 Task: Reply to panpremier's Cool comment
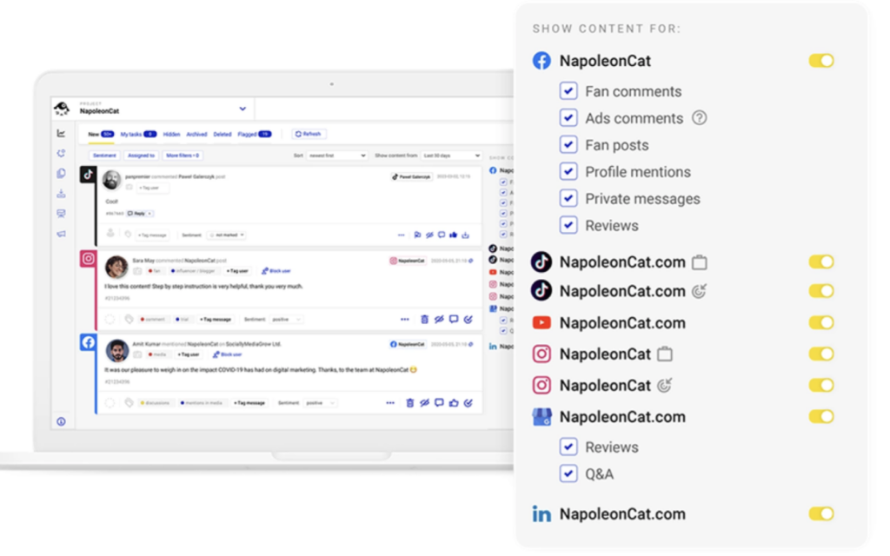(x=139, y=214)
